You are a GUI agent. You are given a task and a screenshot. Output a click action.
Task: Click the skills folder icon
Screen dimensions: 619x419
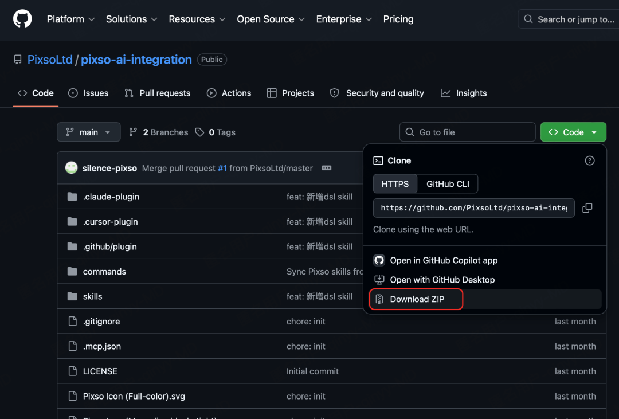coord(72,296)
